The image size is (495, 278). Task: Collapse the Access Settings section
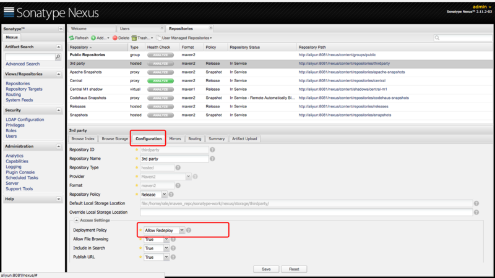point(76,221)
